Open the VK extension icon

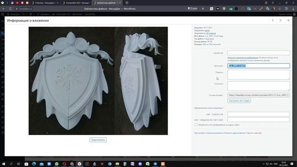click(x=218, y=9)
